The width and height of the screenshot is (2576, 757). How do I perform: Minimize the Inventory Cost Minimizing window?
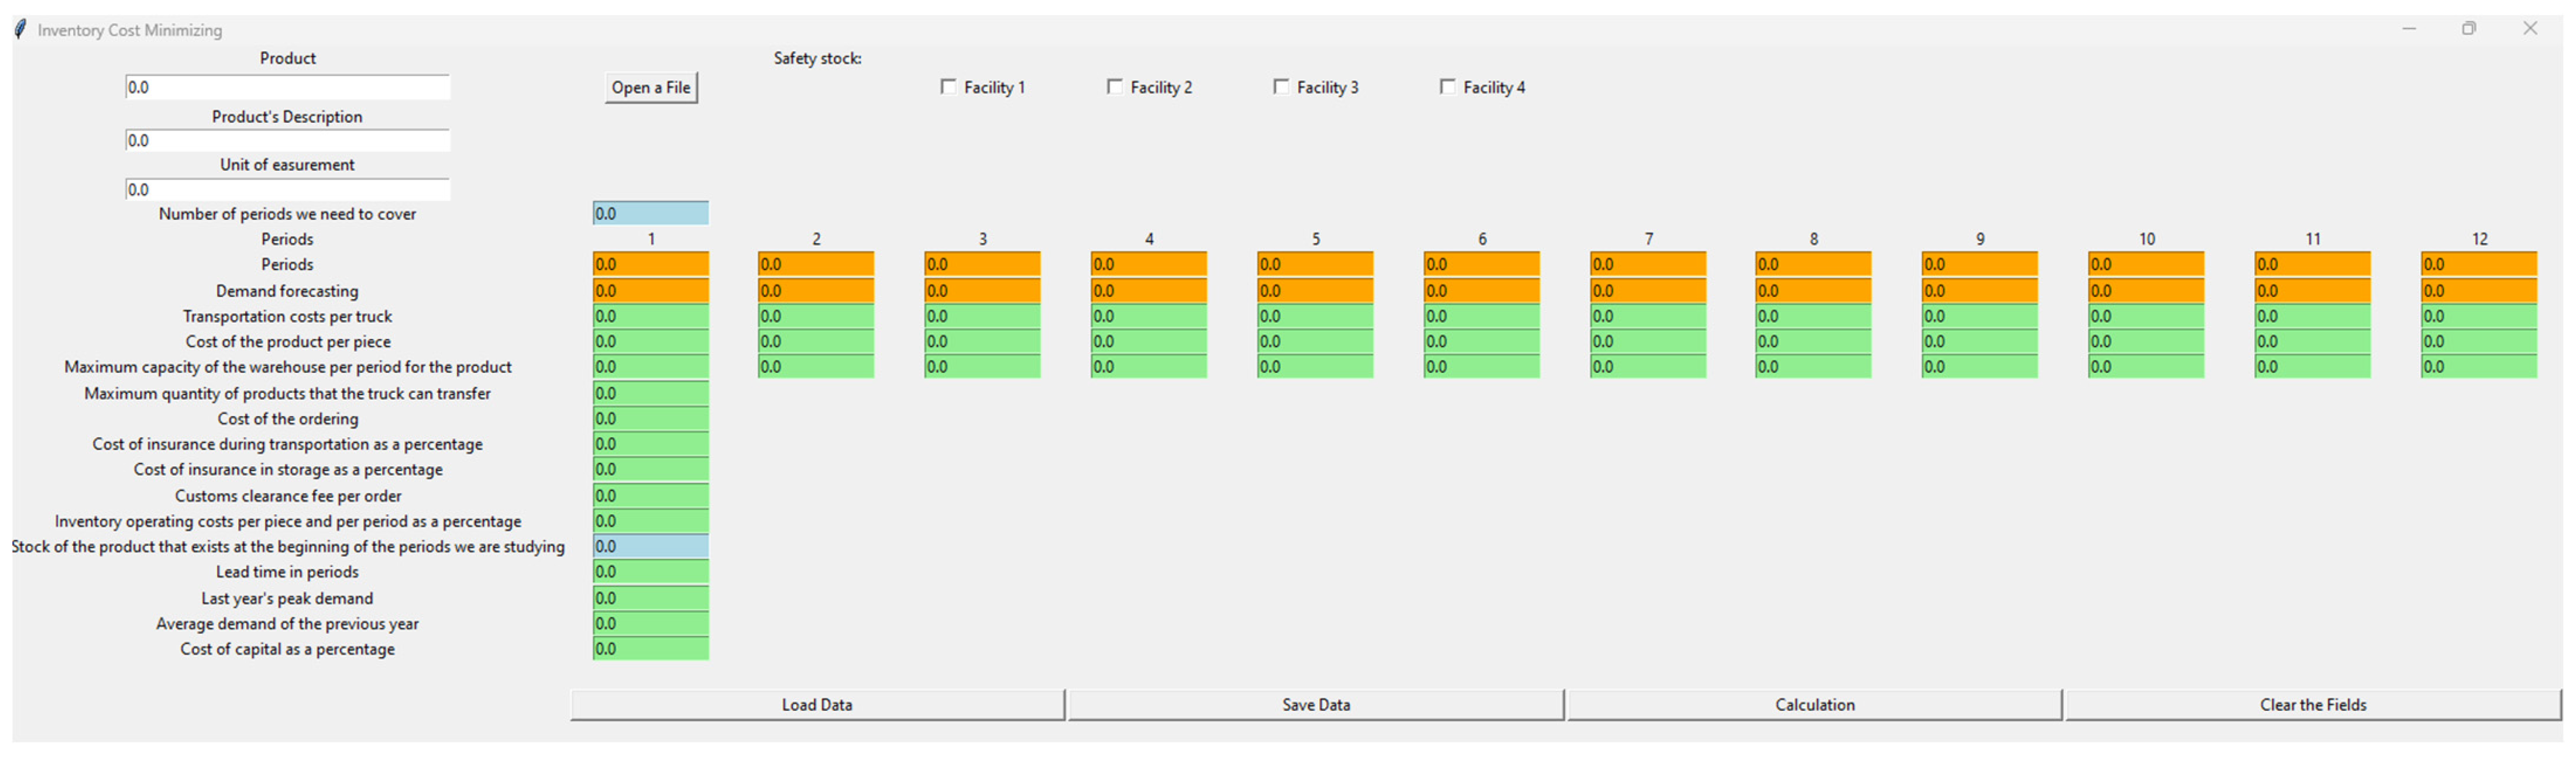tap(2409, 29)
